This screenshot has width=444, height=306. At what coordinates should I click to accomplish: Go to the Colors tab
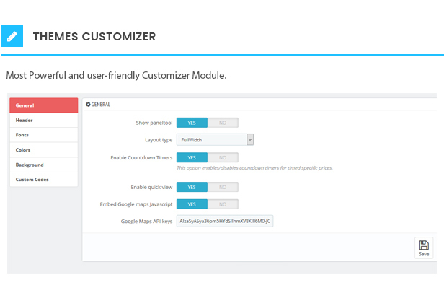tap(43, 150)
